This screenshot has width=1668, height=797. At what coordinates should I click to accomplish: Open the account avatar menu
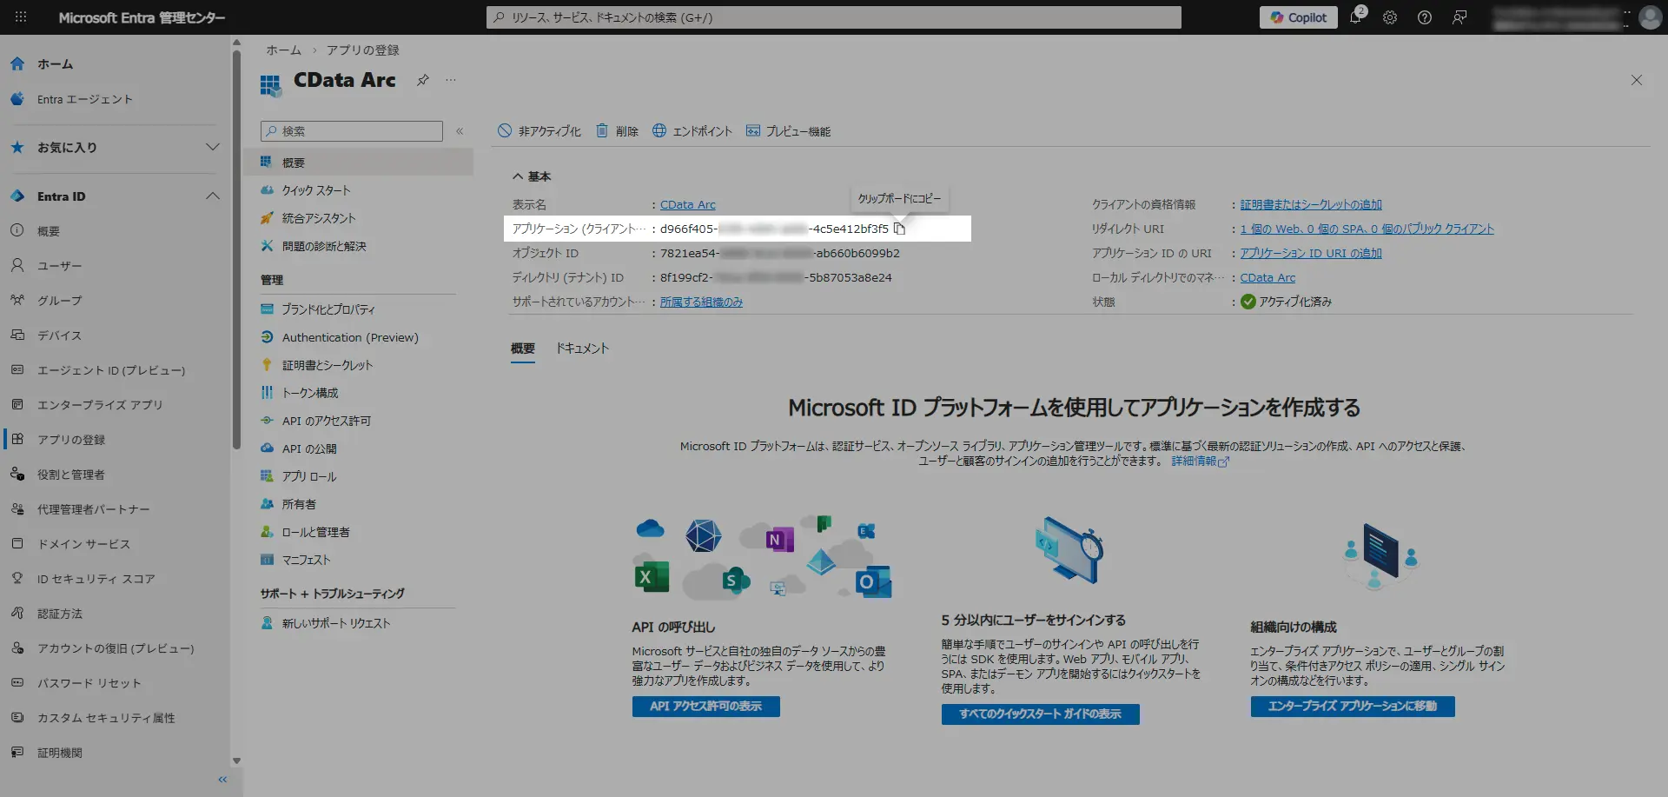(1650, 17)
